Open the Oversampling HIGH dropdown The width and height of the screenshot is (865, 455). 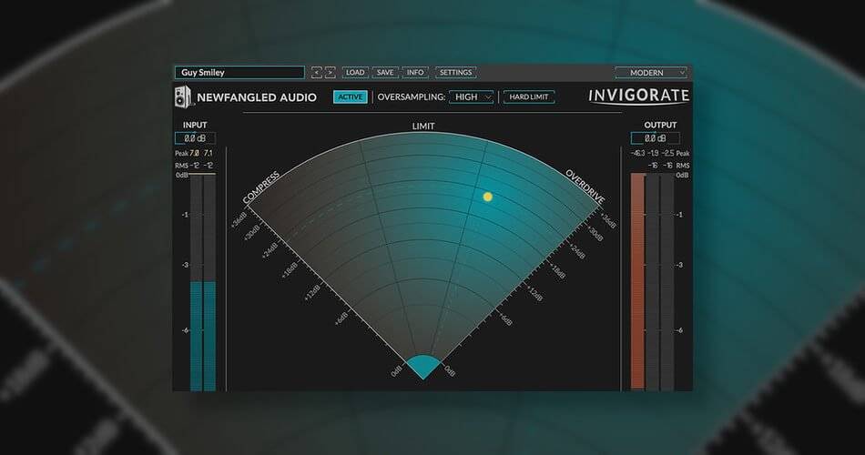[471, 97]
